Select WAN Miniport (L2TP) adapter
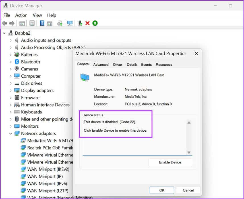This screenshot has height=199, width=244. [48, 191]
